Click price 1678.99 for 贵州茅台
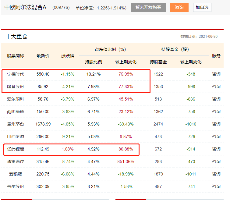Viewport: 230px width, 202px height. tap(43, 124)
